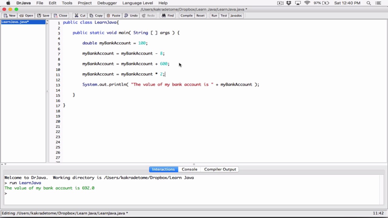Click the Welcome to DrJava message line
The width and height of the screenshot is (388, 218).
(99, 178)
